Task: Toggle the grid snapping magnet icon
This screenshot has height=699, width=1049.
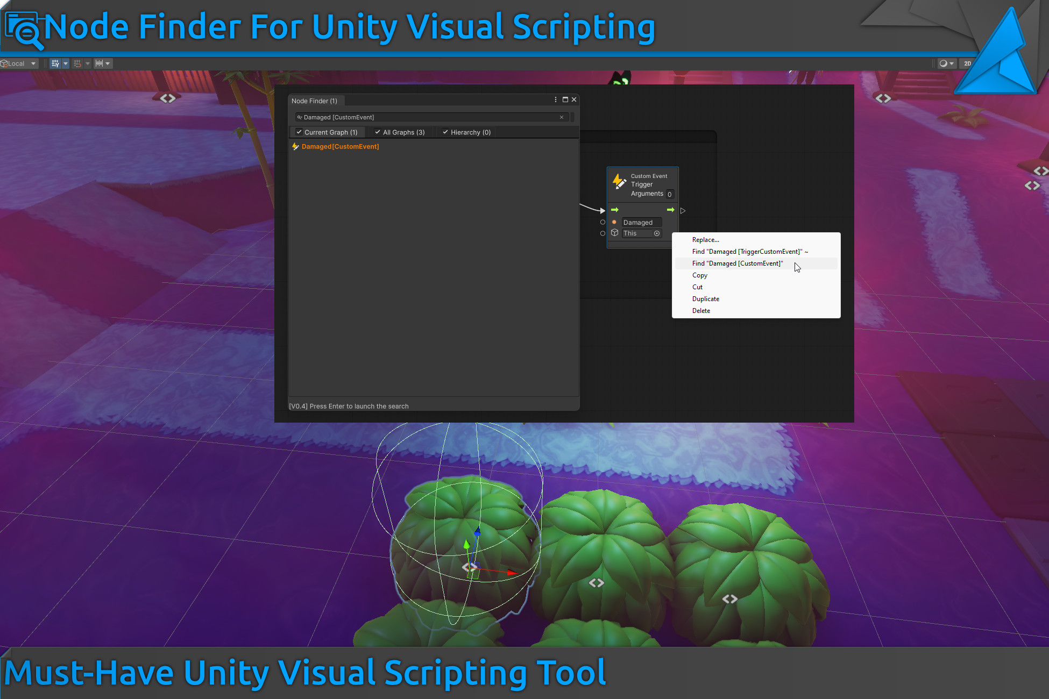Action: [x=77, y=63]
